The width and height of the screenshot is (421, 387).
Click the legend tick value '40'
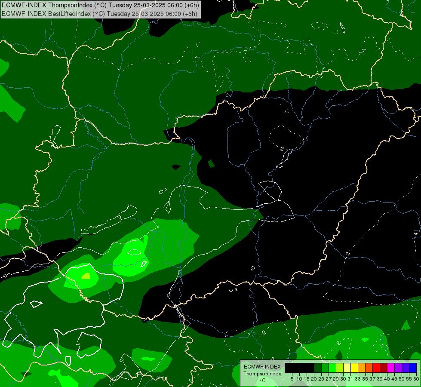387,379
